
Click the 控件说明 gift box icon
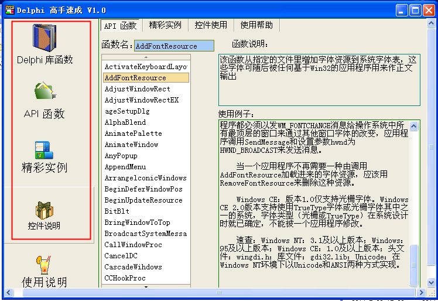45,210
